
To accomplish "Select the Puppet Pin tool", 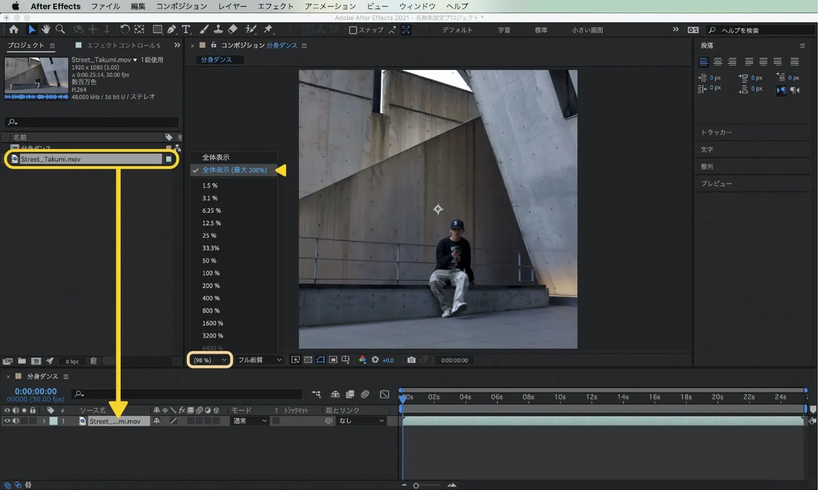I will [x=268, y=29].
